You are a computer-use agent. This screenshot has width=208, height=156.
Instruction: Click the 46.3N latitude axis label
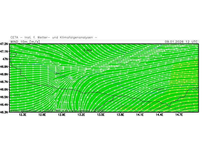pos(4,112)
